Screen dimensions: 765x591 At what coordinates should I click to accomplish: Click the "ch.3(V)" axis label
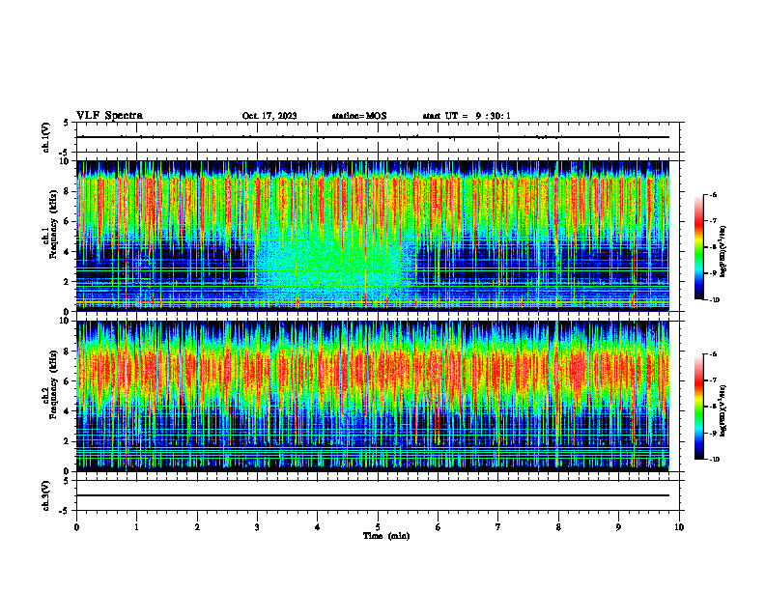click(x=46, y=496)
